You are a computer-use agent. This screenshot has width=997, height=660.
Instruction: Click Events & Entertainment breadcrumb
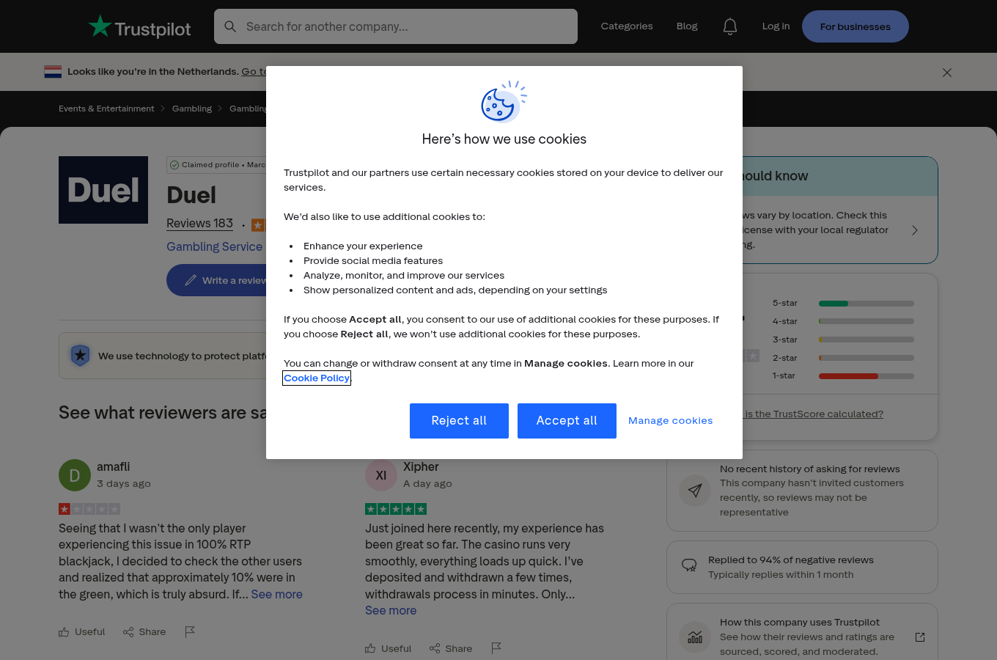[106, 109]
